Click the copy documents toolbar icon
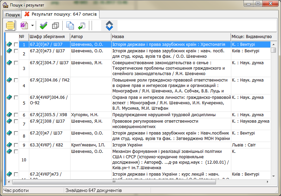This screenshot has height=196, width=281. coord(70,26)
